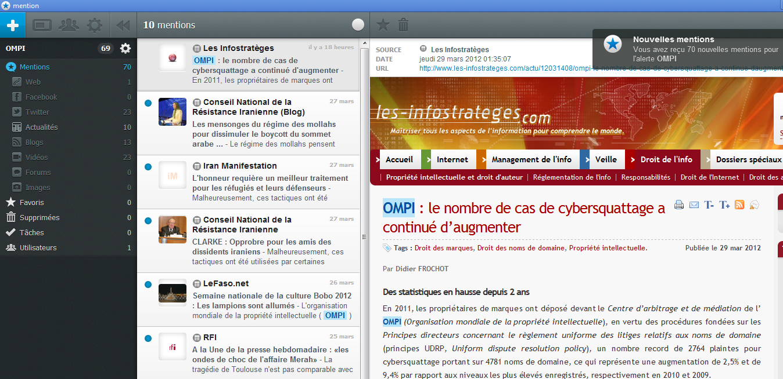The image size is (783, 379).
Task: Open the Favoris list
Action: [x=69, y=202]
